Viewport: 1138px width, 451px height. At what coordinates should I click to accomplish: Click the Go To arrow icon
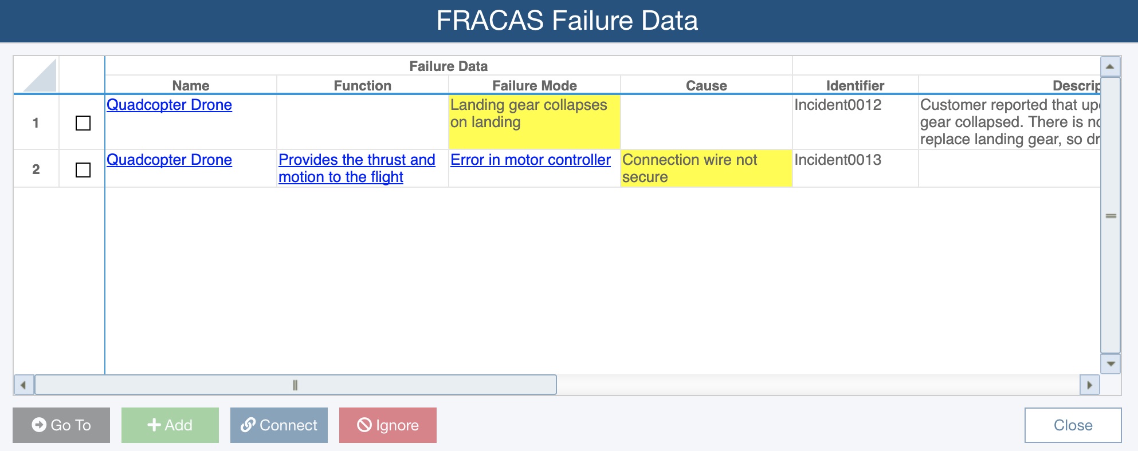click(x=39, y=425)
